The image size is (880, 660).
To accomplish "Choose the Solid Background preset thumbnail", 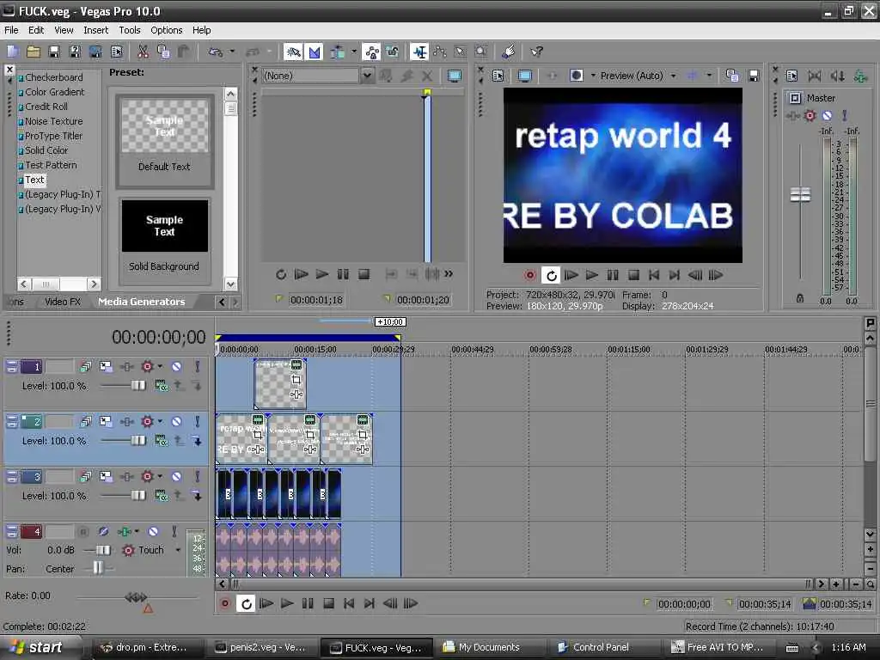I will 164,226.
